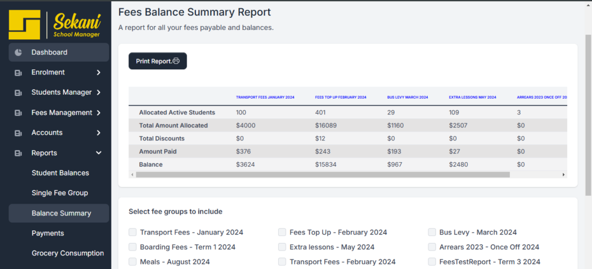Click the Enrolment sidebar icon

coord(18,73)
